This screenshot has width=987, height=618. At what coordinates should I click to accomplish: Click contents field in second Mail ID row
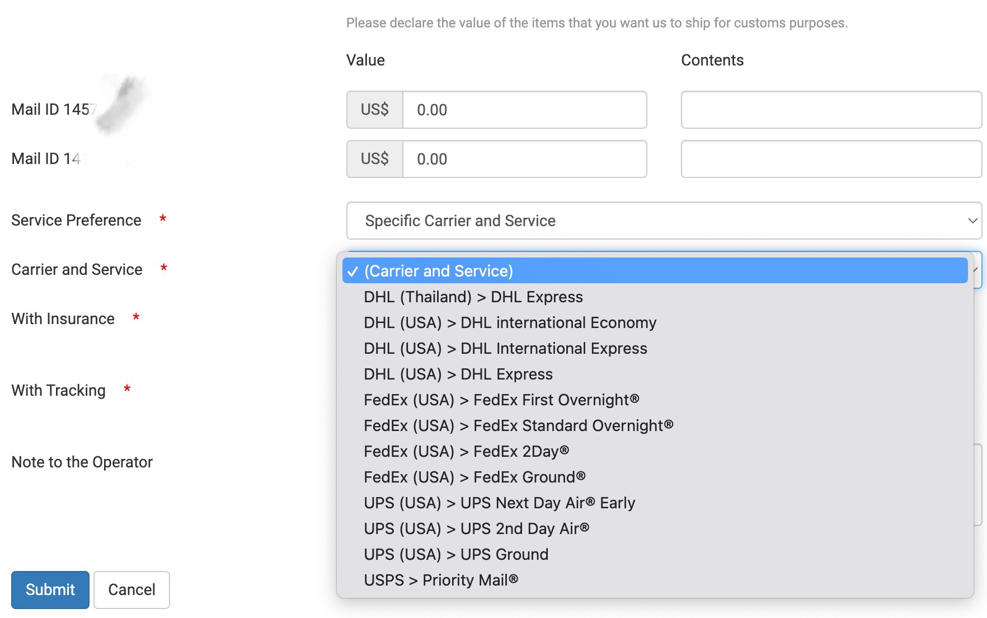(831, 159)
